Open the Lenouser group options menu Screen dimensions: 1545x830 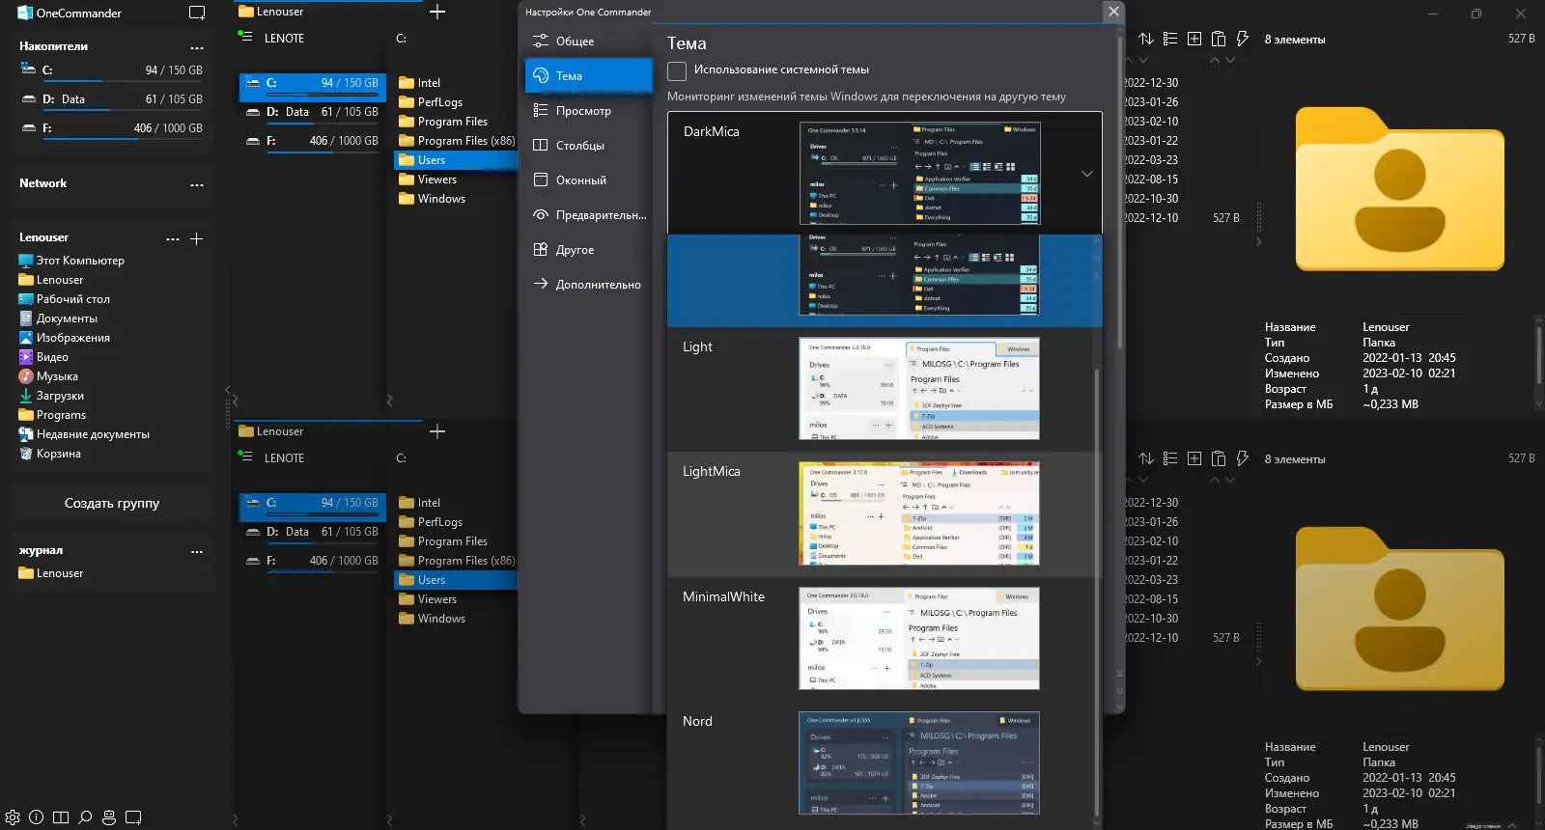point(173,238)
